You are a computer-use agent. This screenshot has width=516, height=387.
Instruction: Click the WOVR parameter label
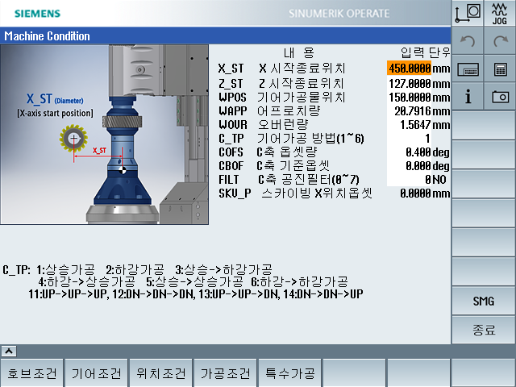(233, 125)
